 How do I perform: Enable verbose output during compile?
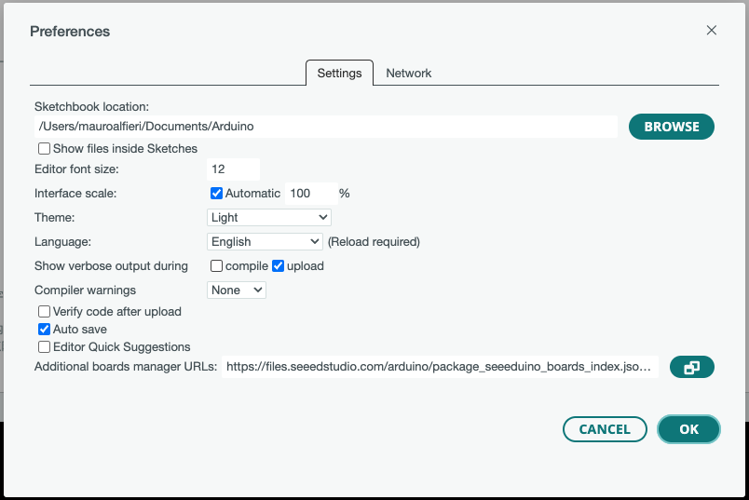(217, 266)
